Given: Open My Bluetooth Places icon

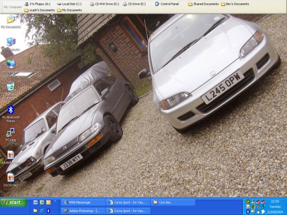Looking at the screenshot, I should tap(11, 110).
